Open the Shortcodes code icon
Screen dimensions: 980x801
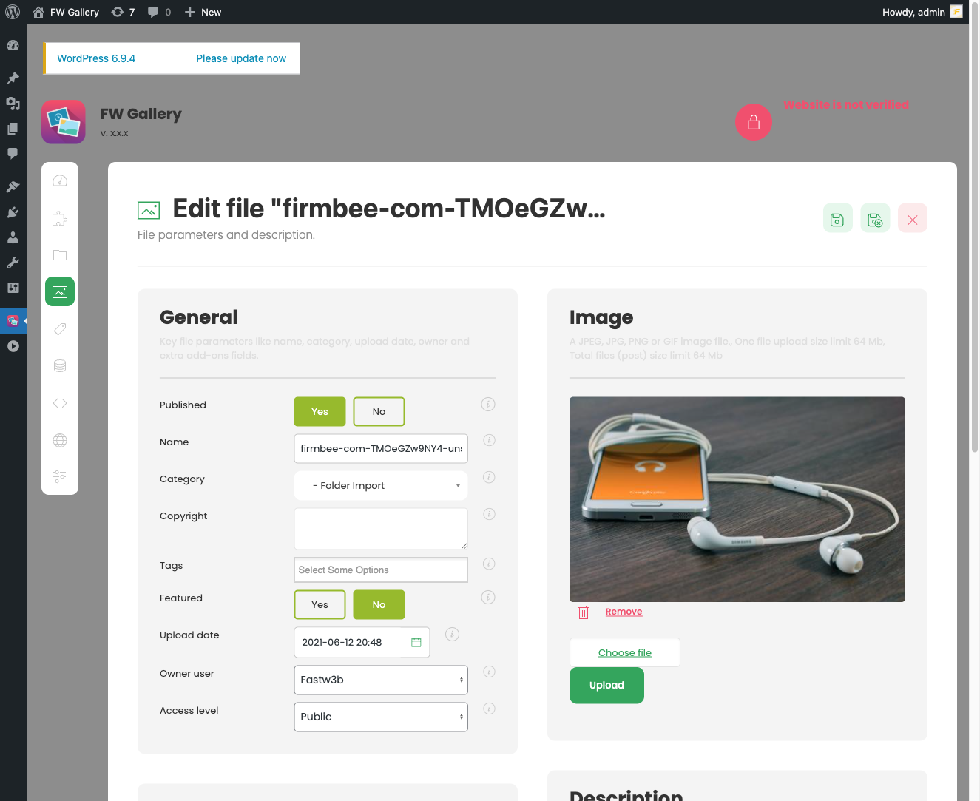pyautogui.click(x=59, y=402)
